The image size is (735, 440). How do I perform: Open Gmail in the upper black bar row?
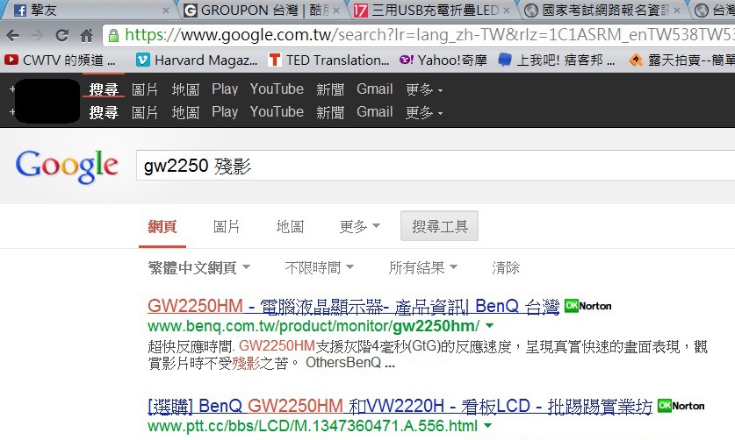pos(375,89)
